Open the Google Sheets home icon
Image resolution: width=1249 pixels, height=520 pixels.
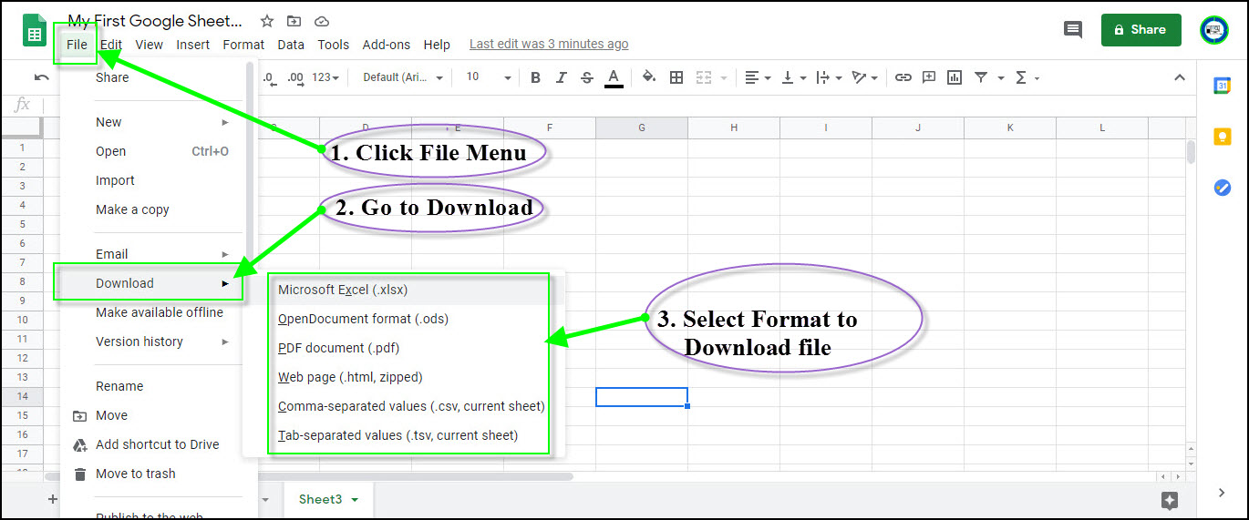tap(35, 30)
